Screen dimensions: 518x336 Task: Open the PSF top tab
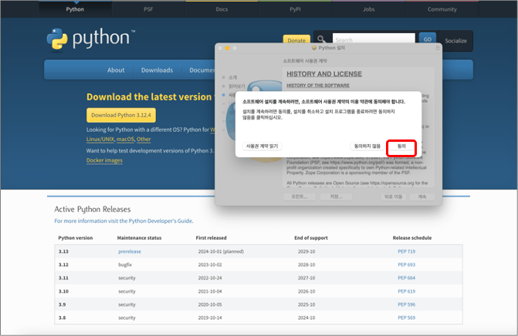[x=148, y=9]
